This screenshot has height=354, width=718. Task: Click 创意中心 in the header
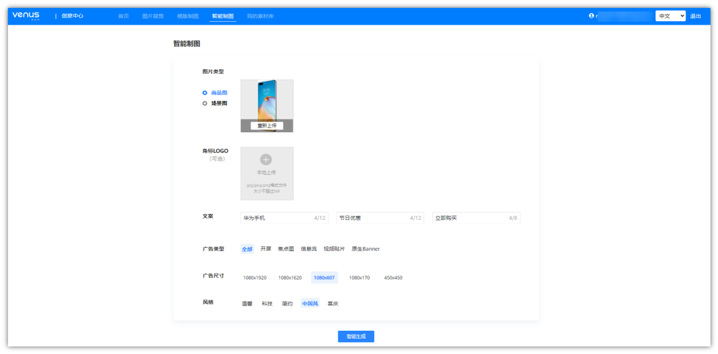73,16
